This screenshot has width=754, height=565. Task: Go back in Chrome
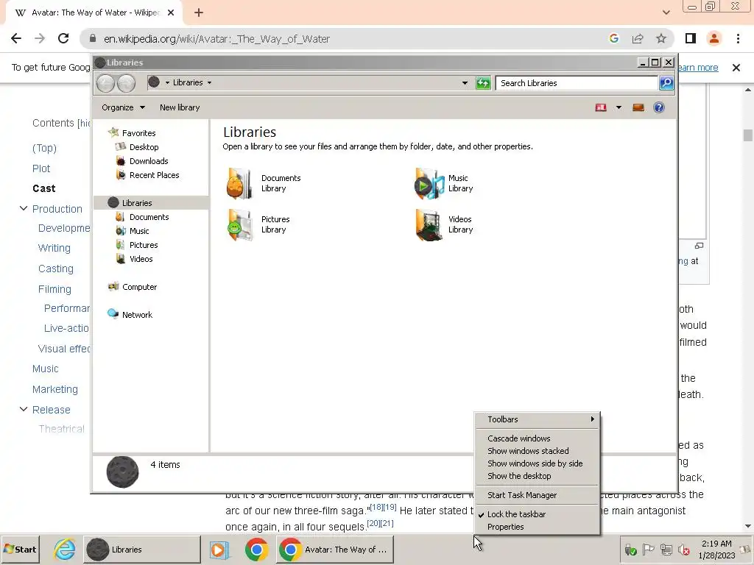tap(16, 39)
